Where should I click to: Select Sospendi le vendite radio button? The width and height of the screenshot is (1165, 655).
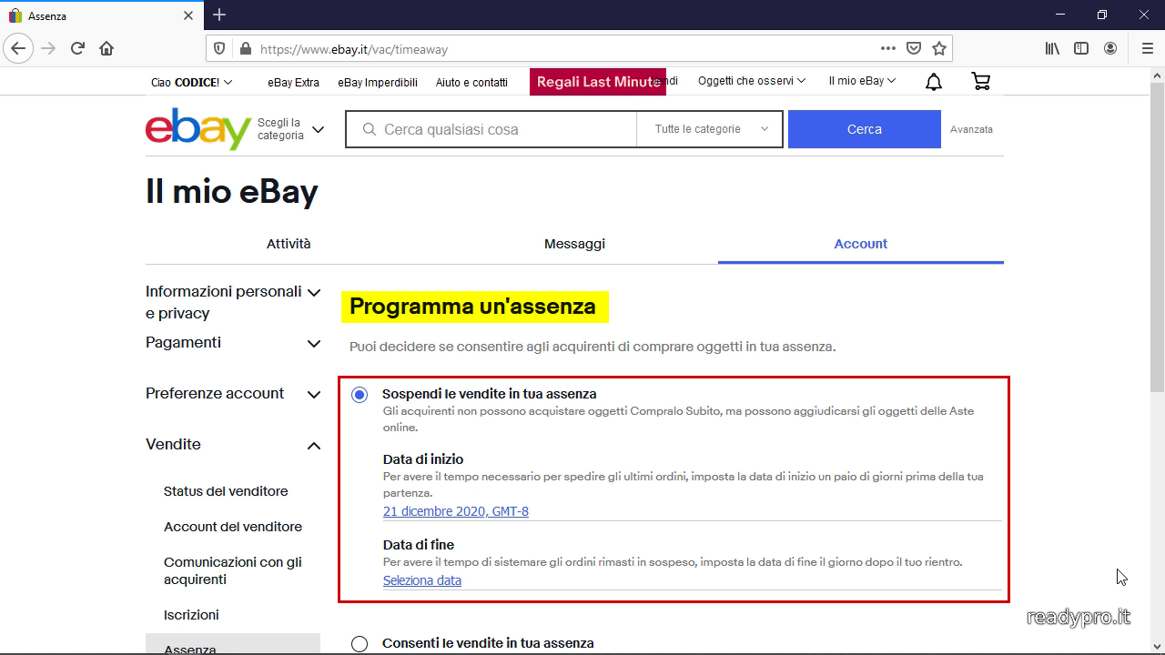[360, 395]
